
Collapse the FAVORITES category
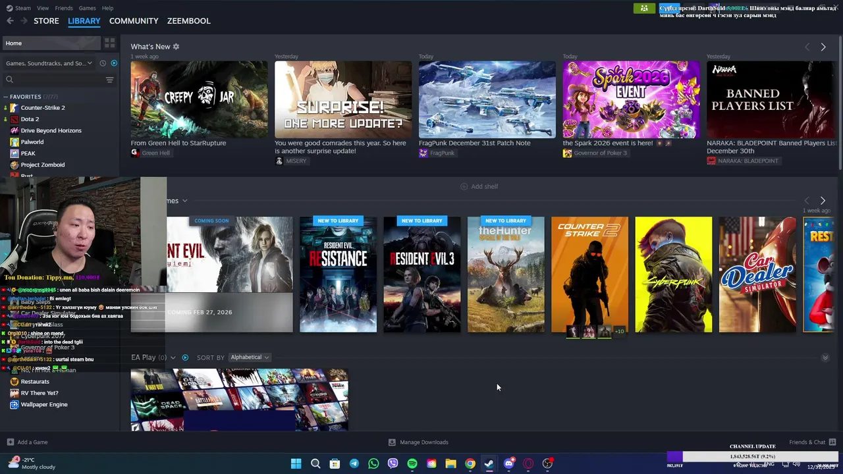coord(5,97)
